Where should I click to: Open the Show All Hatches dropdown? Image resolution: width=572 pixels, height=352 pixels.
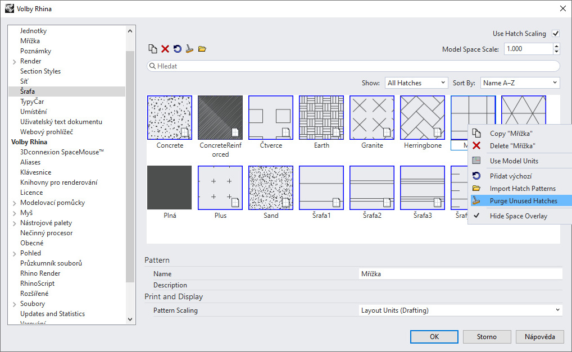click(416, 83)
